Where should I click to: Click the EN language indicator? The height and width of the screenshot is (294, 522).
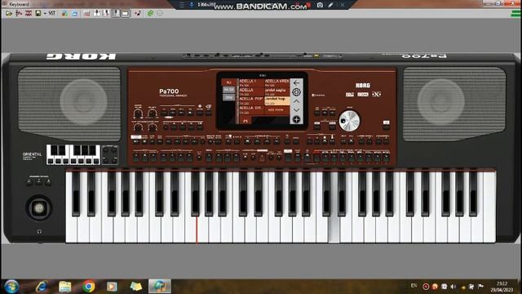click(414, 286)
